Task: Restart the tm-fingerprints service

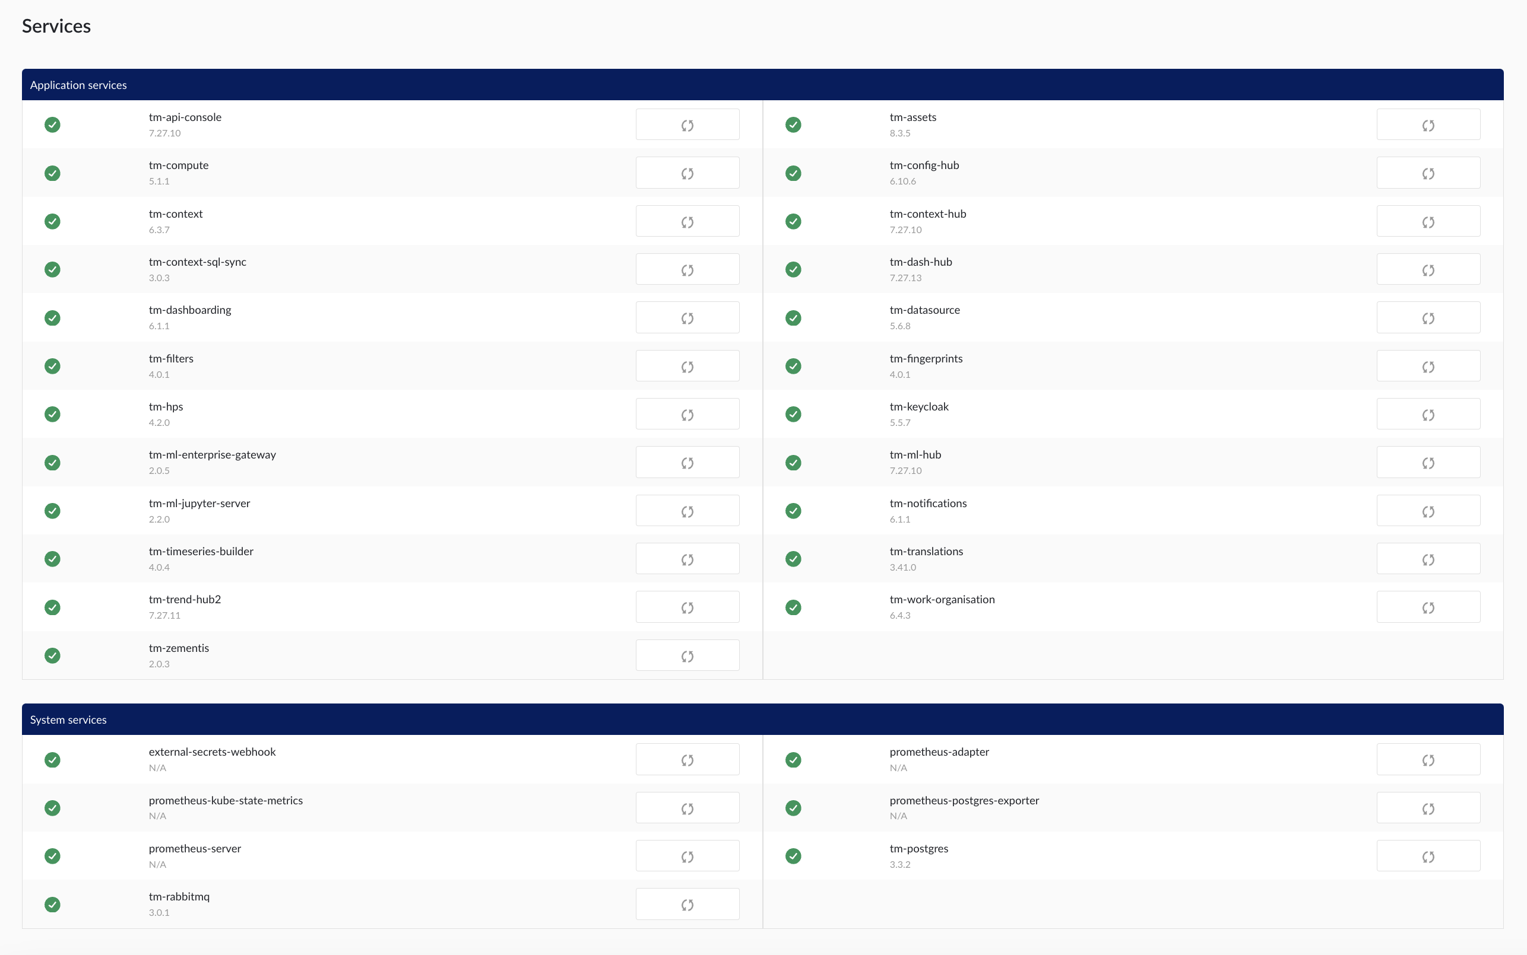Action: (x=1428, y=366)
